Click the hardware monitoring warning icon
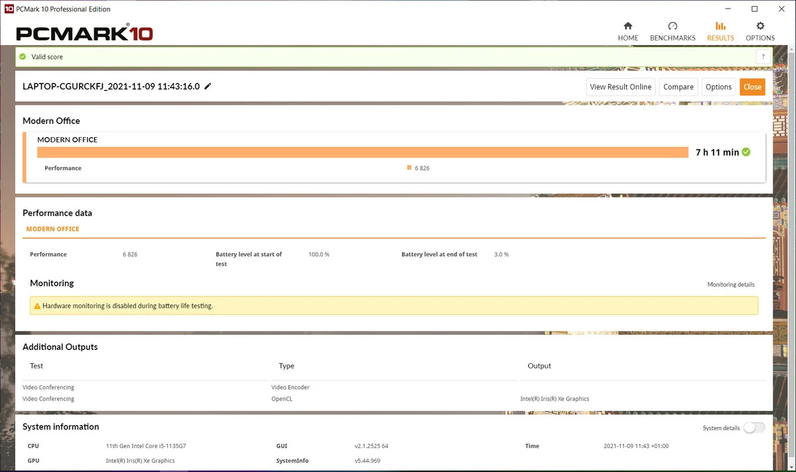This screenshot has height=472, width=796. coord(37,306)
